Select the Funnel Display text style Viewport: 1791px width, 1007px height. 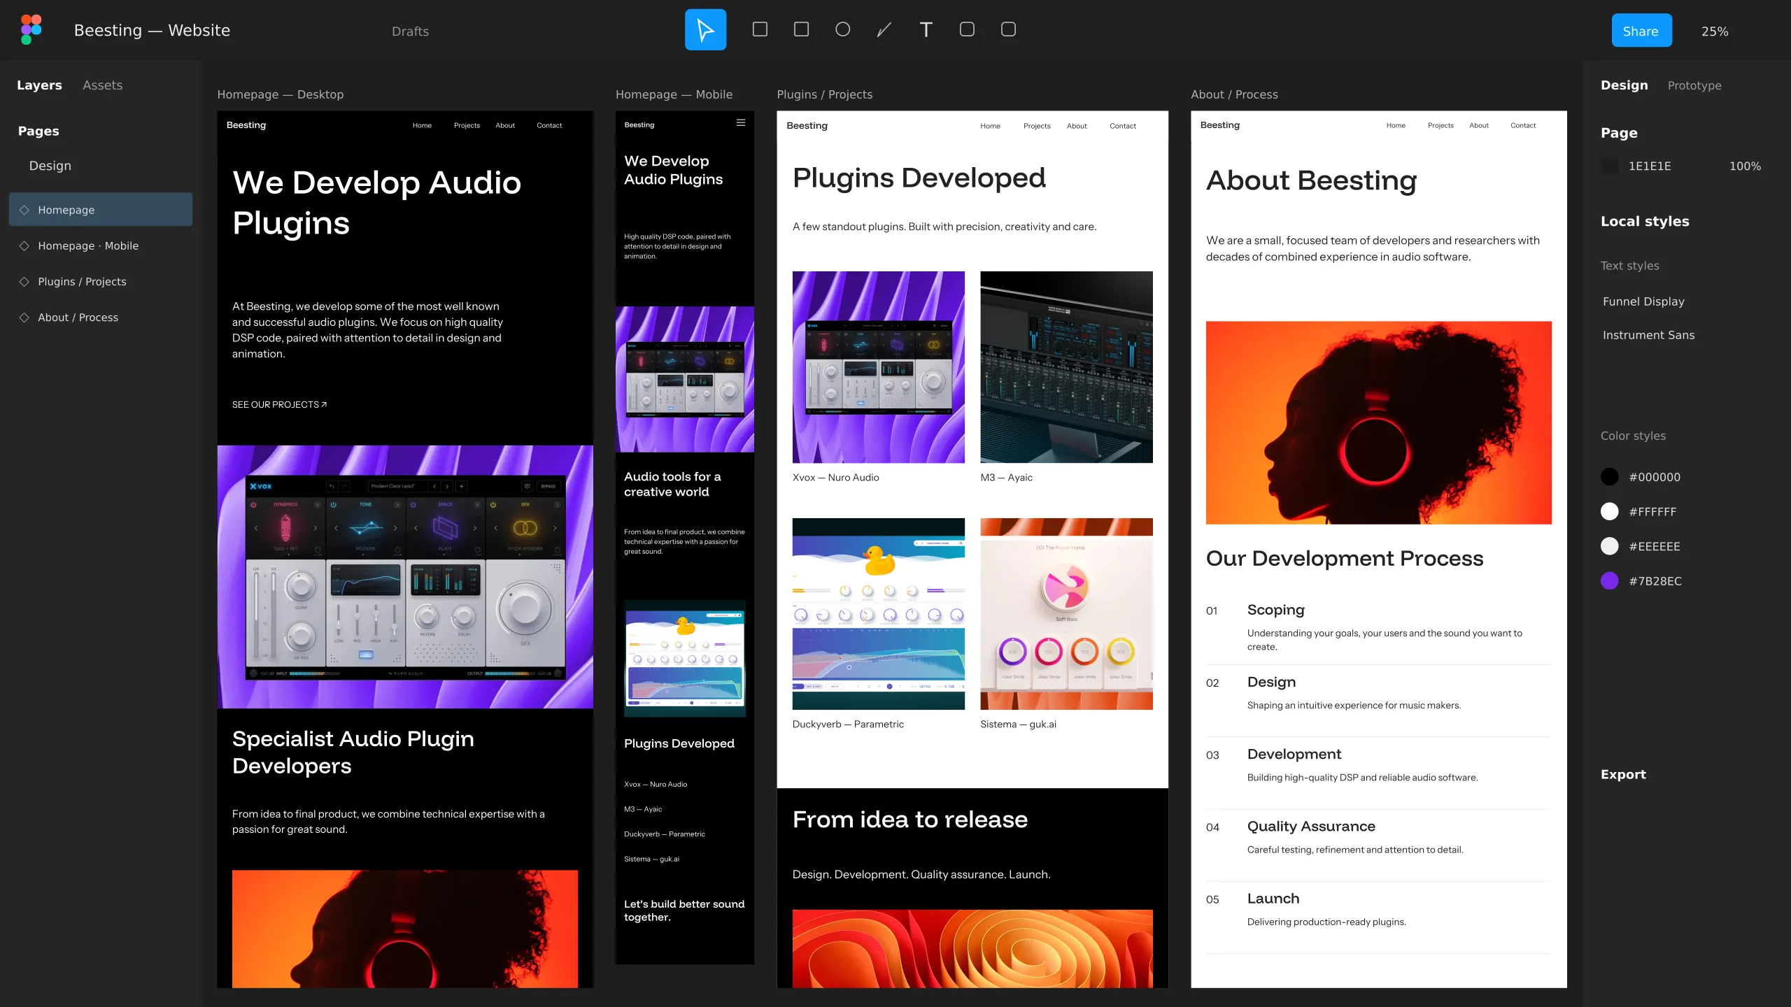pyautogui.click(x=1643, y=301)
